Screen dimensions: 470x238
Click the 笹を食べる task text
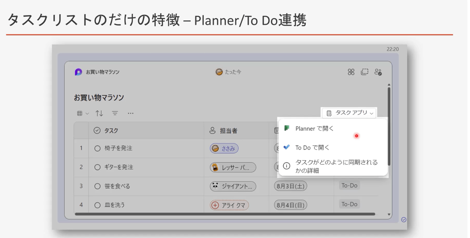pyautogui.click(x=117, y=186)
